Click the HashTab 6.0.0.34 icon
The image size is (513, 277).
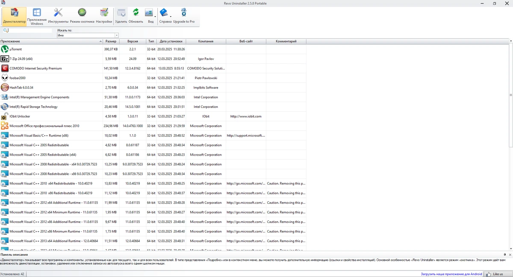(5, 88)
